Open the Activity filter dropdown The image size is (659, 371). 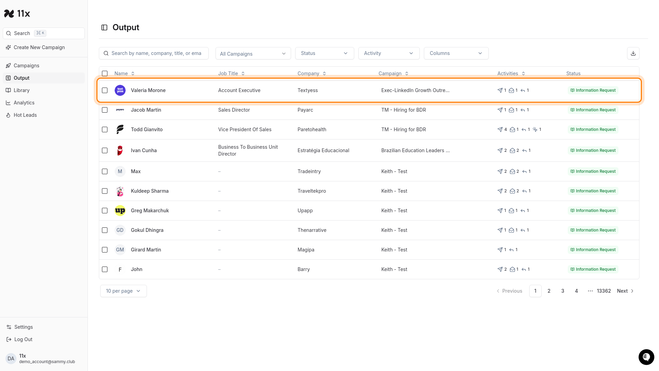(x=389, y=53)
